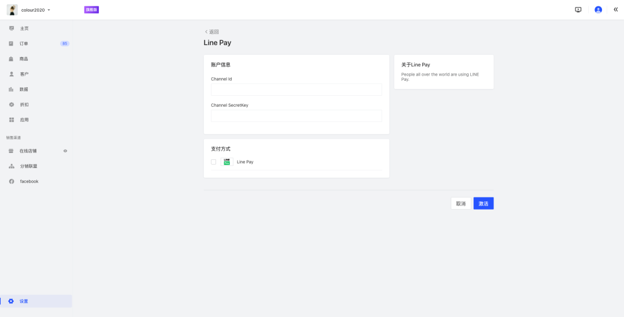Click the Channel Id label
Screen dimensions: 624x317
[x=221, y=79]
